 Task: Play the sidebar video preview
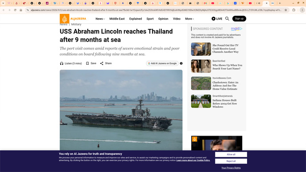coord(216,143)
